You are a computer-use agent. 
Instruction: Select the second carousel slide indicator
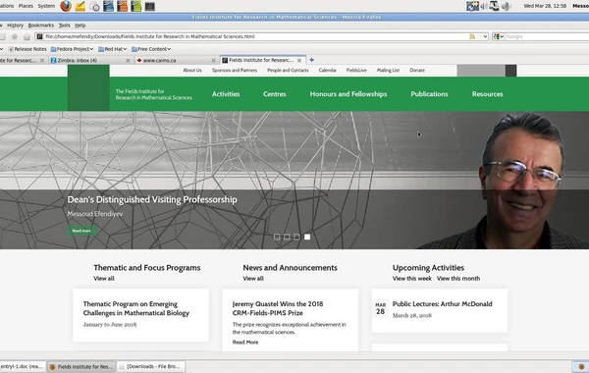pos(287,237)
